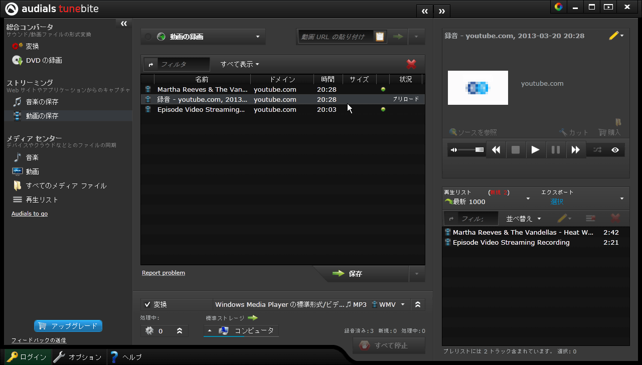This screenshot has height=365, width=642.
Task: Open the ヘルプ question mark
Action: tap(126, 357)
